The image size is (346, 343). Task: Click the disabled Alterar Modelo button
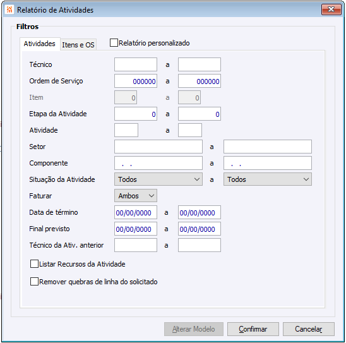tap(194, 329)
